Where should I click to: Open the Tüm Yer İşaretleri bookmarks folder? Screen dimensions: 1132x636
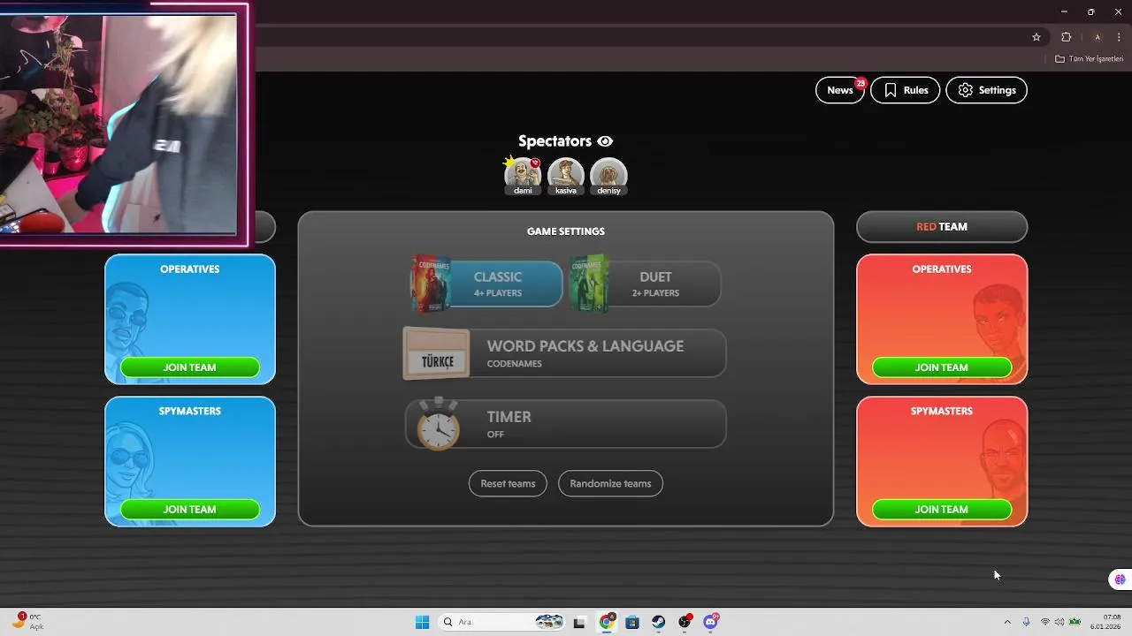coord(1090,59)
